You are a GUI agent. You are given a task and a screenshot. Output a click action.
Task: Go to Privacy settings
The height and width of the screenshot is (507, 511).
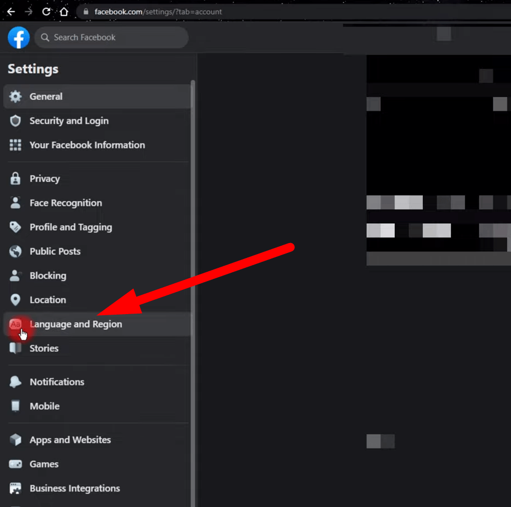coord(97,179)
